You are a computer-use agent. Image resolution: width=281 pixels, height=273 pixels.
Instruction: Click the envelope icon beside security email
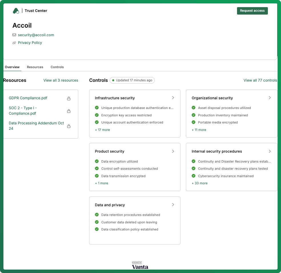14,35
